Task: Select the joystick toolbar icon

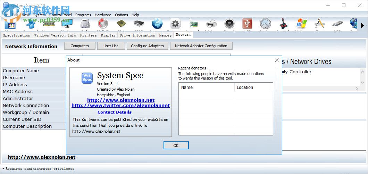Action: pos(283,24)
